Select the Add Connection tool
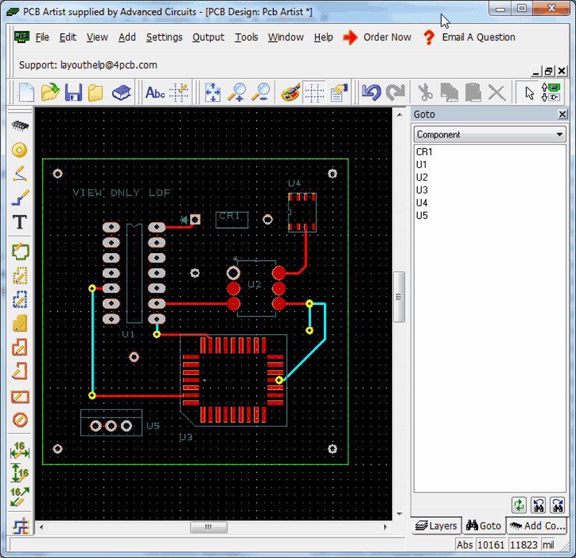The image size is (576, 558). (x=20, y=174)
